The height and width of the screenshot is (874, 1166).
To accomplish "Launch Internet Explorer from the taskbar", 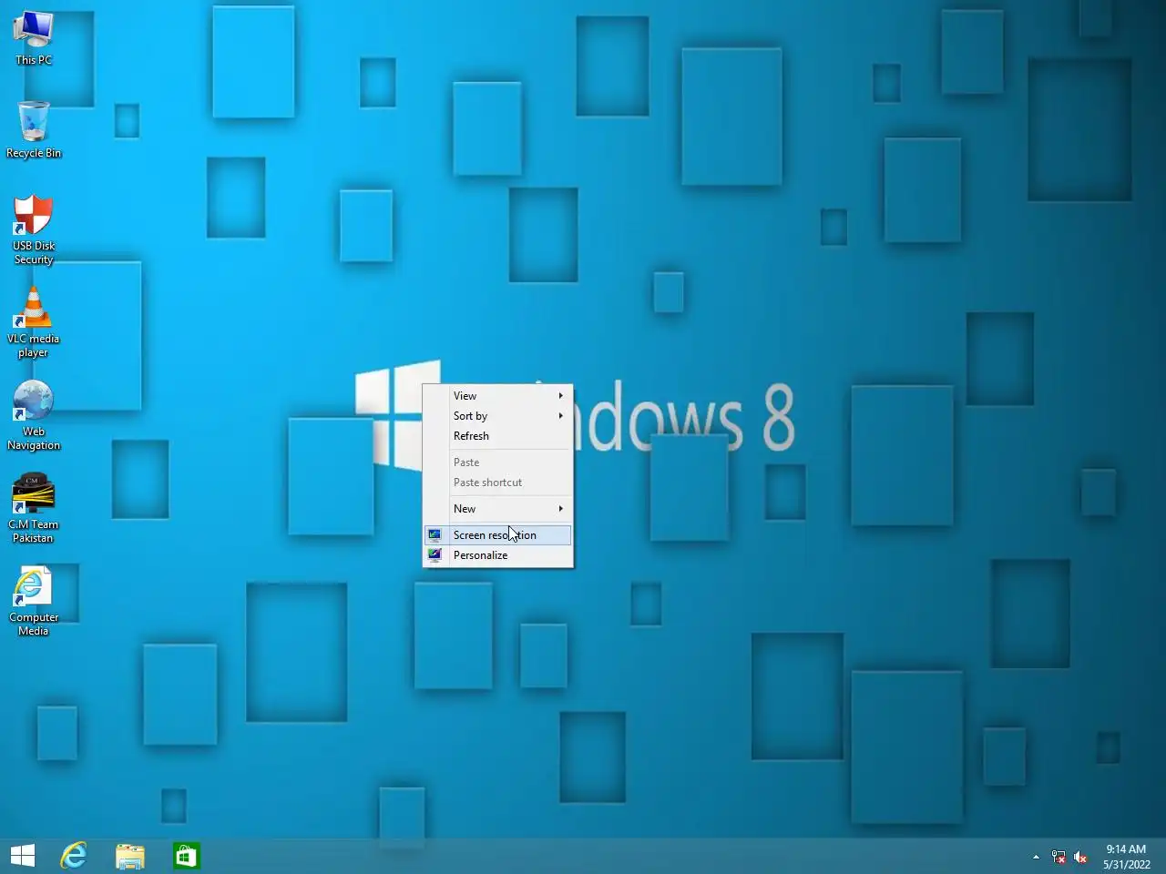I will pos(74,856).
